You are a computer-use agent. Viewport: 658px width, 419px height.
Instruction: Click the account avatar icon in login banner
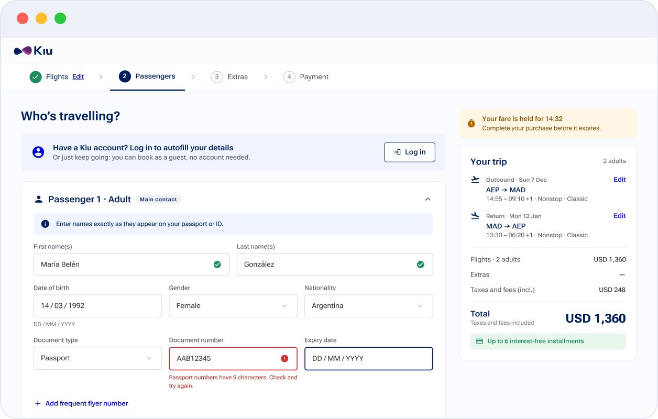[x=38, y=152]
